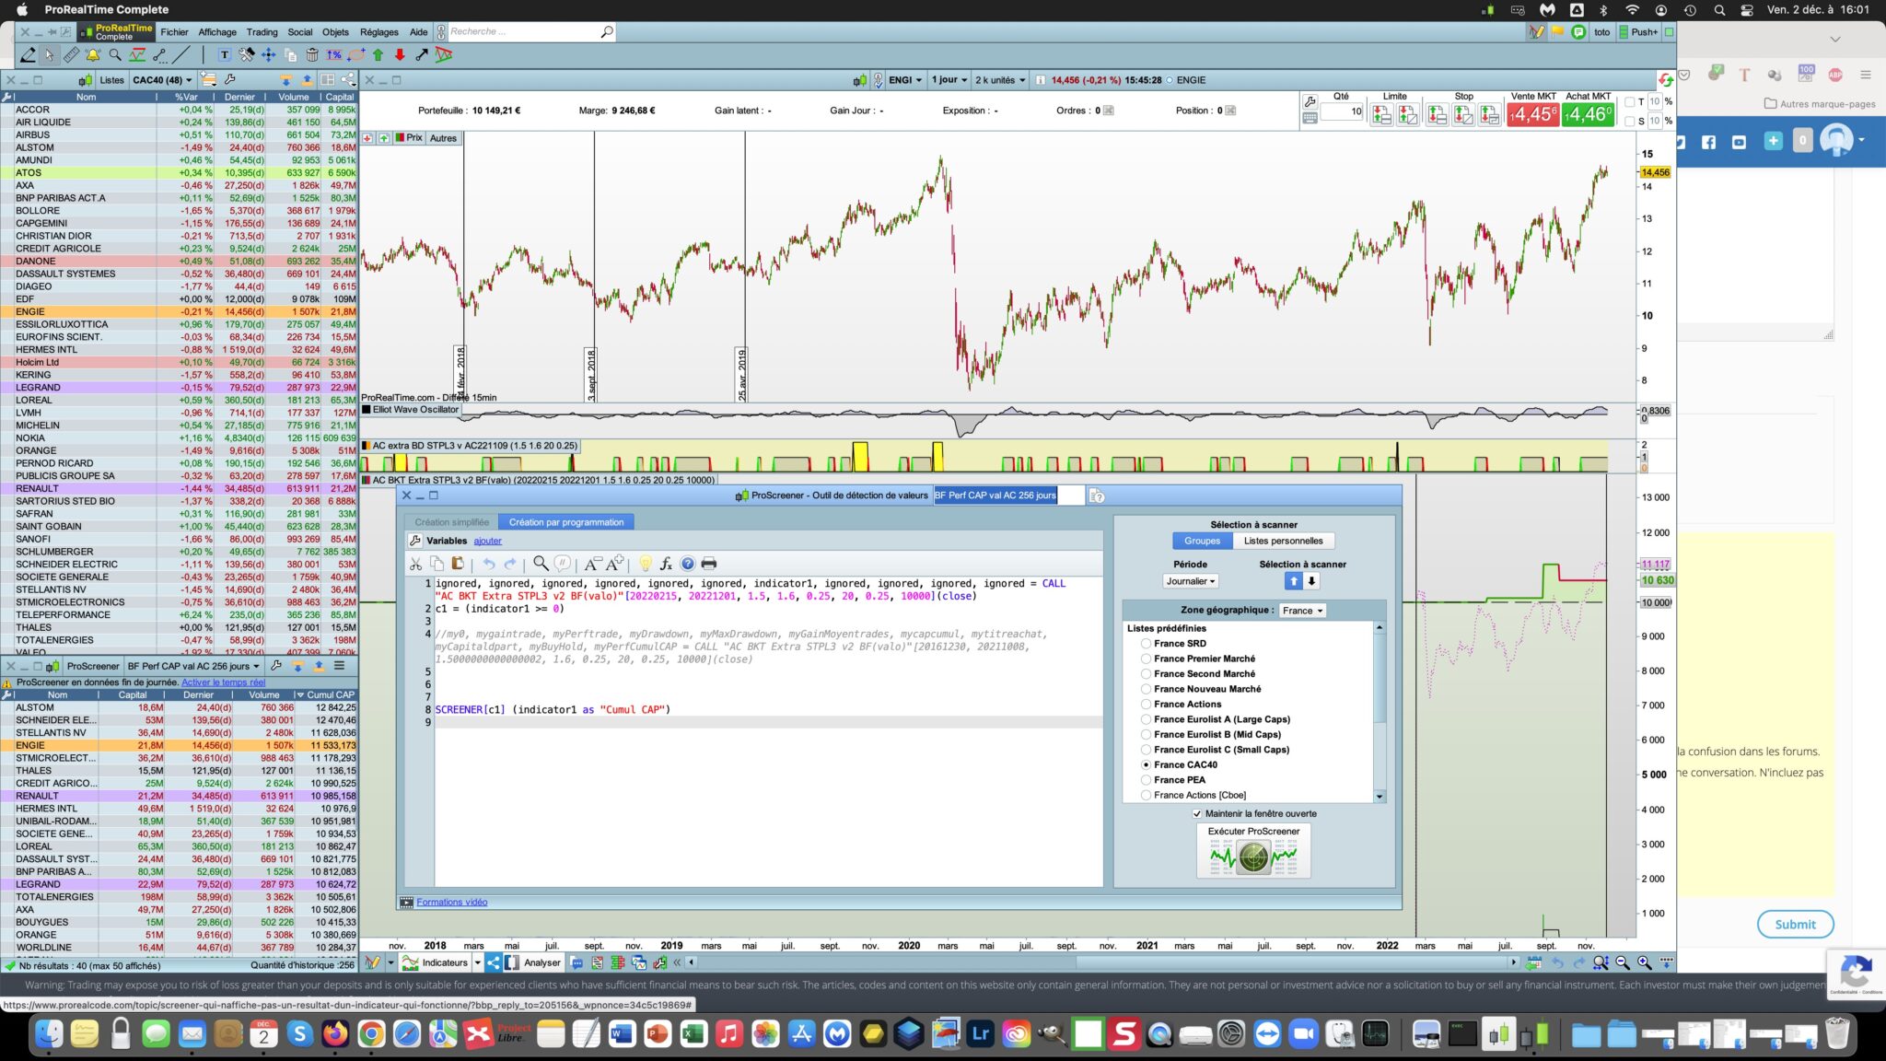Uncheck Maintenir la fenêtre ouverte
This screenshot has width=1886, height=1061.
point(1197,813)
